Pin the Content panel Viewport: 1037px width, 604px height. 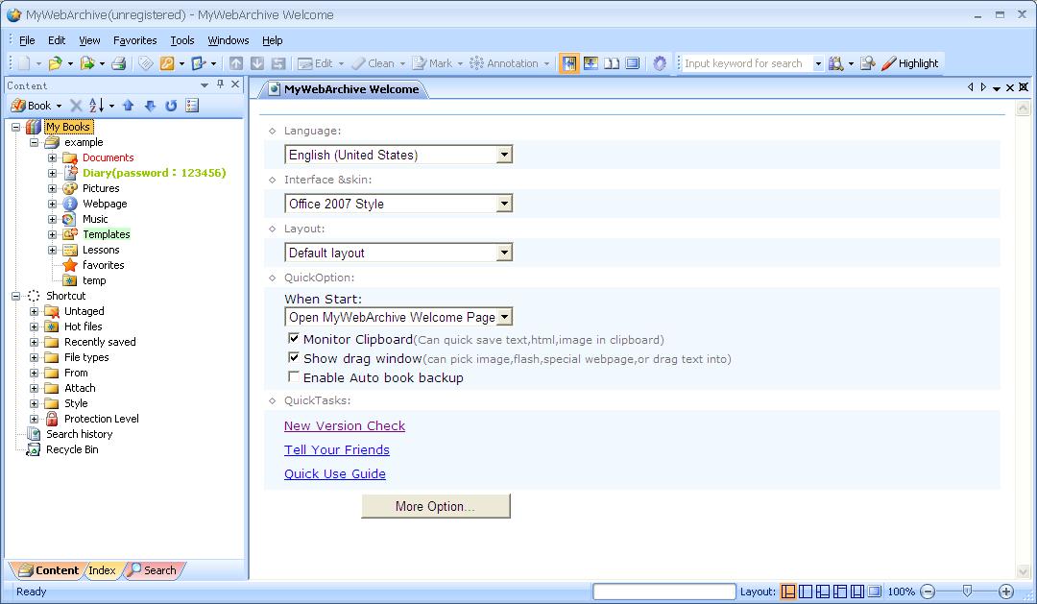[220, 85]
